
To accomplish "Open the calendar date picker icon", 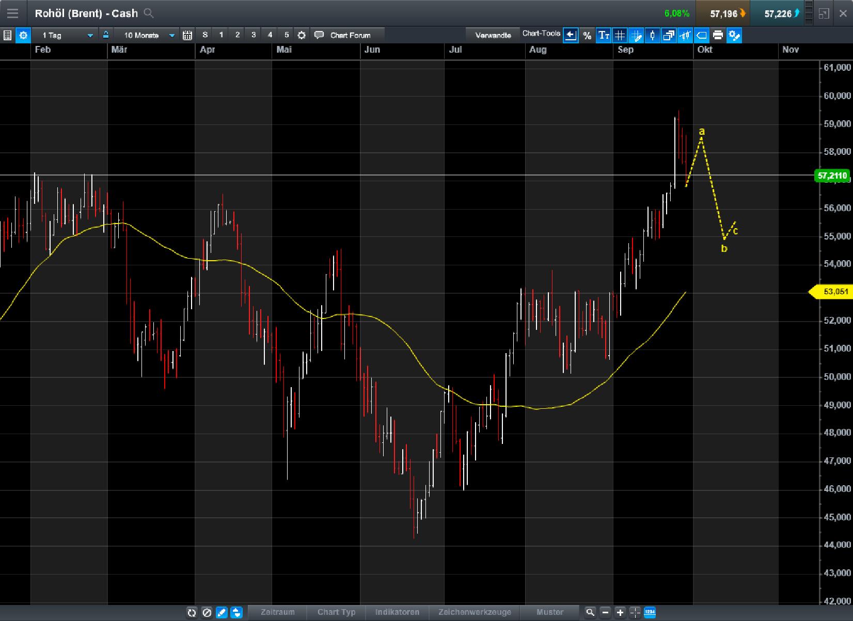I will (x=187, y=35).
